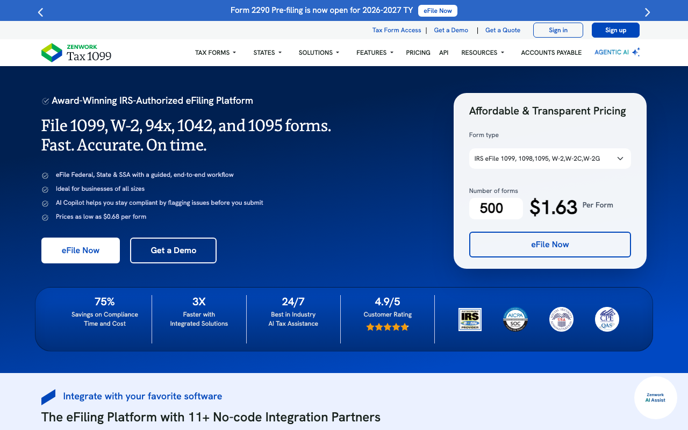The height and width of the screenshot is (430, 688).
Task: Click the white eFile Now hero button
Action: pos(81,250)
